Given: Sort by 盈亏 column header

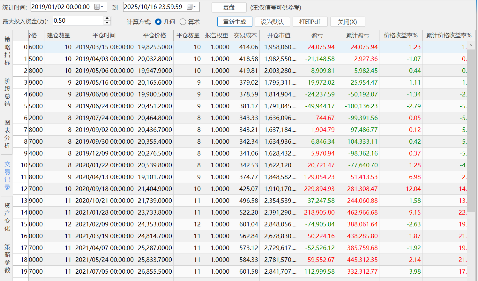Looking at the screenshot, I should [x=317, y=35].
